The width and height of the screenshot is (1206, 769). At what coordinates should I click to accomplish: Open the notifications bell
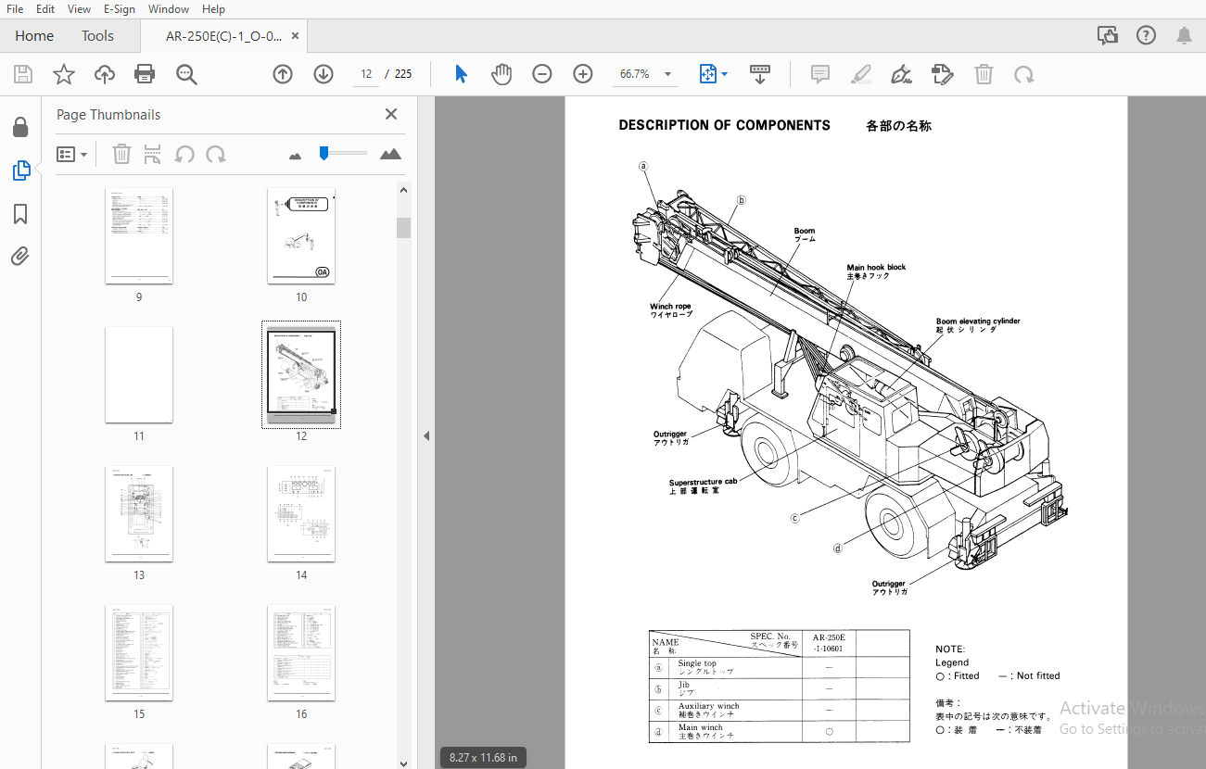(x=1185, y=35)
